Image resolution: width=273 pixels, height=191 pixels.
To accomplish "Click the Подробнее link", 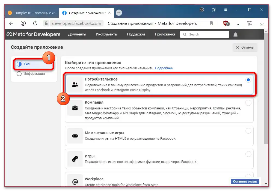I will tap(164, 68).
